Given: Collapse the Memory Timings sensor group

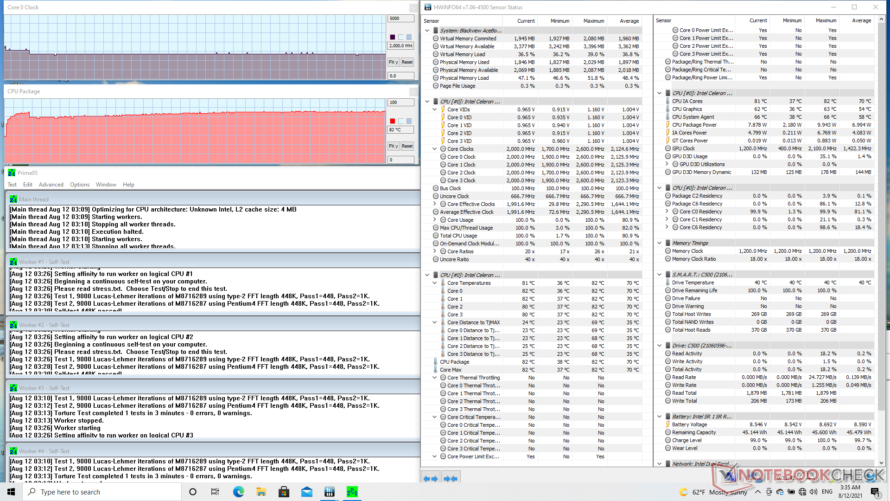Looking at the screenshot, I should 659,243.
